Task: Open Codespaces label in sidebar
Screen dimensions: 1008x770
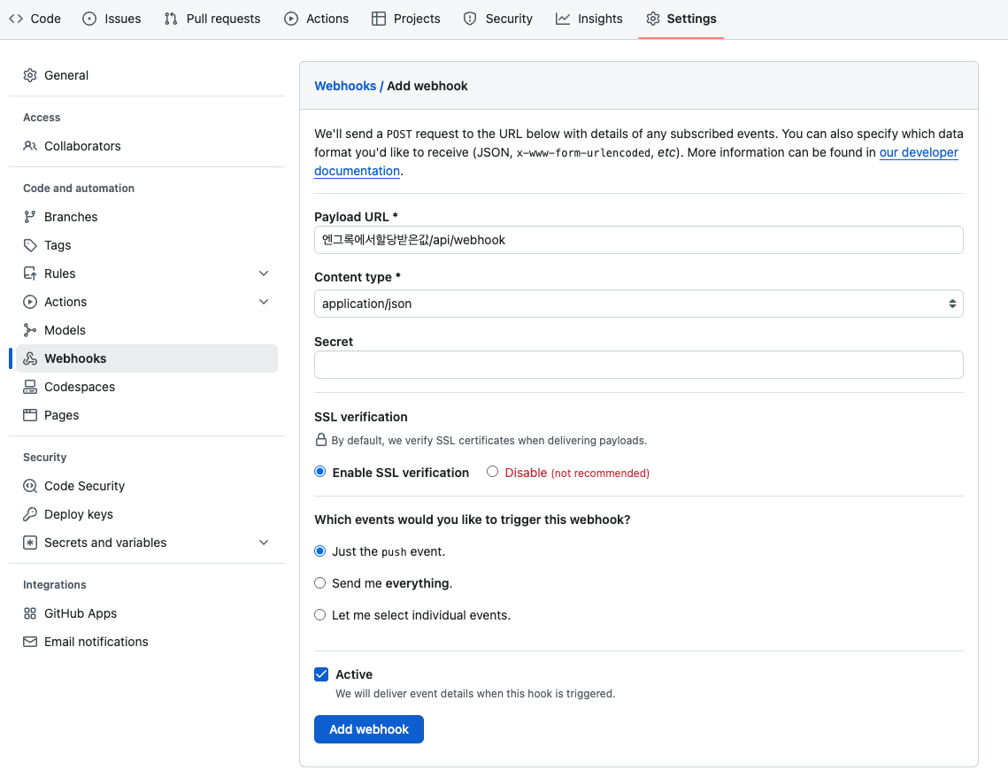Action: pos(80,387)
